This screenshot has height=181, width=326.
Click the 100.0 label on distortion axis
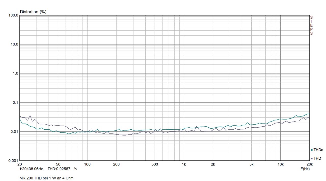pos(13,15)
